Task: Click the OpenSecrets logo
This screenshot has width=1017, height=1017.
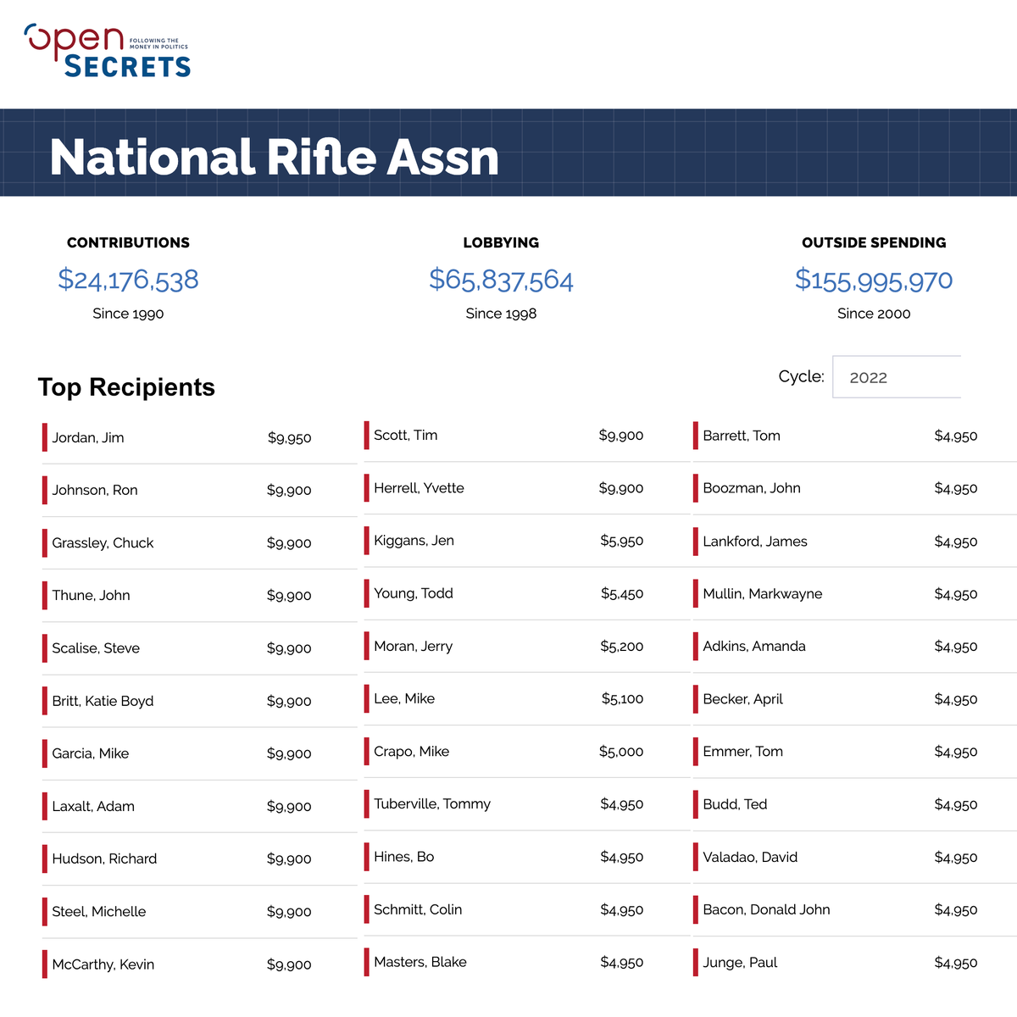Action: coord(108,50)
